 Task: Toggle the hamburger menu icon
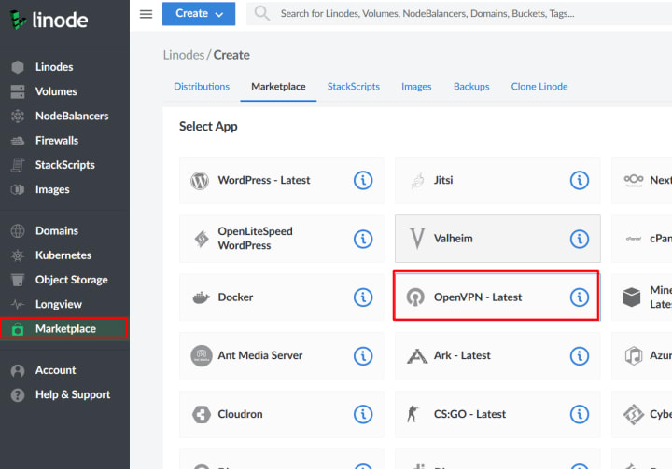click(147, 14)
